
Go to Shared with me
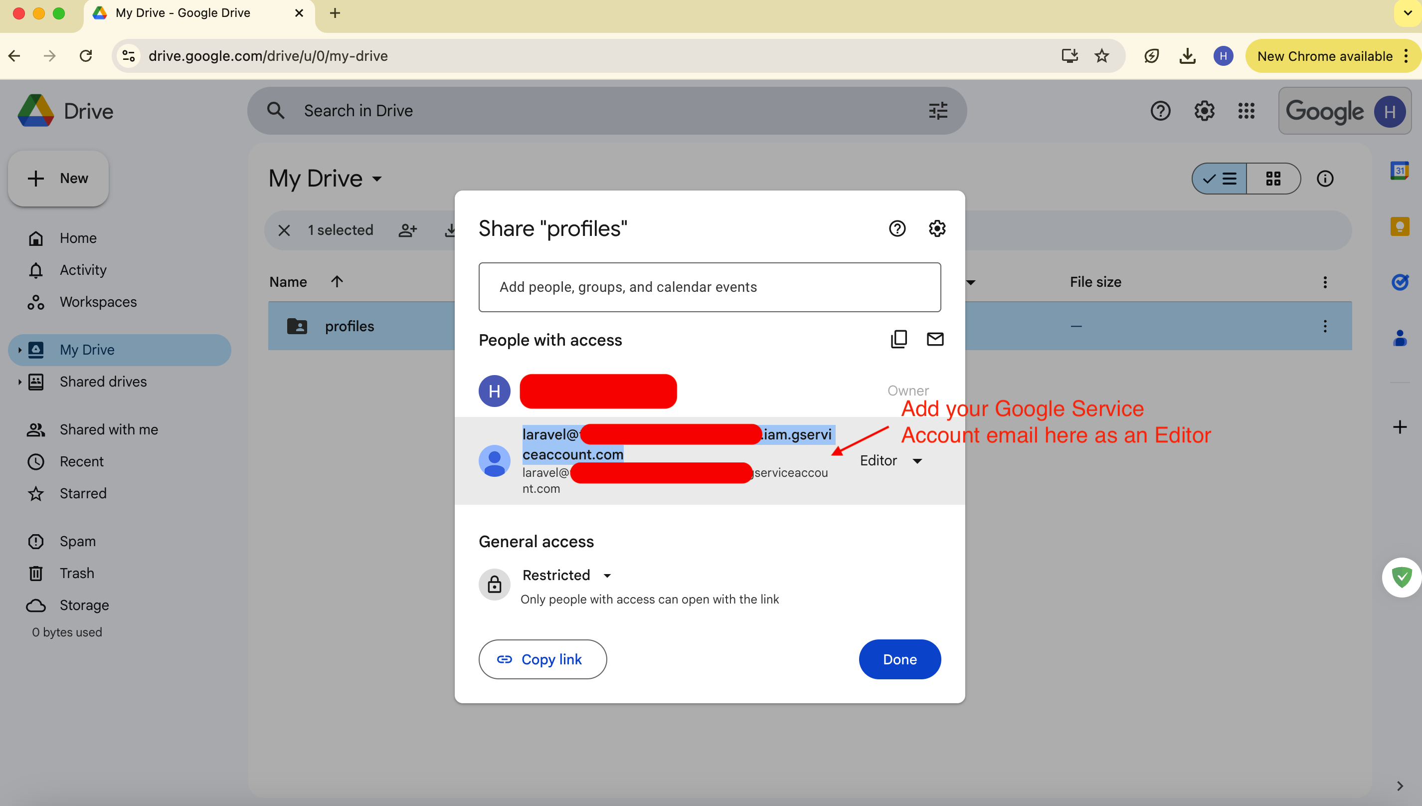coord(109,429)
